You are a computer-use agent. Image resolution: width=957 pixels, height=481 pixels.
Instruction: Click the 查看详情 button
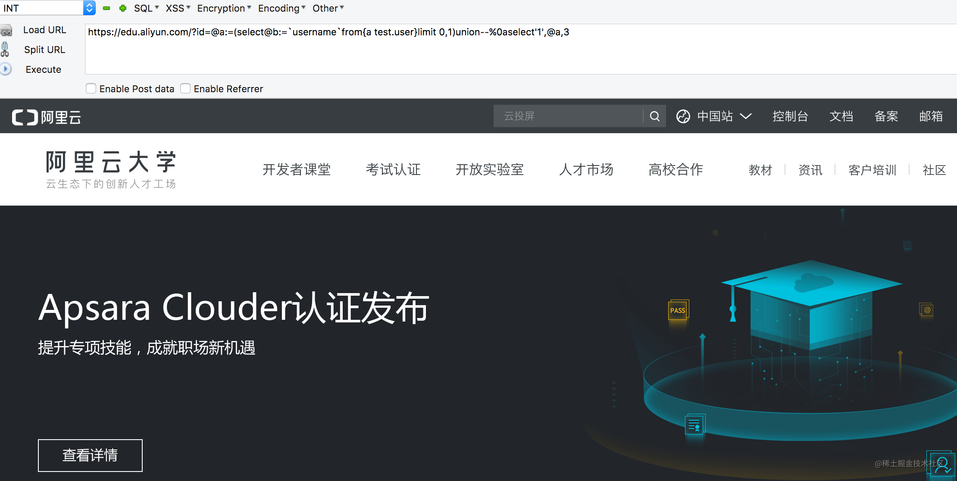[x=90, y=455]
